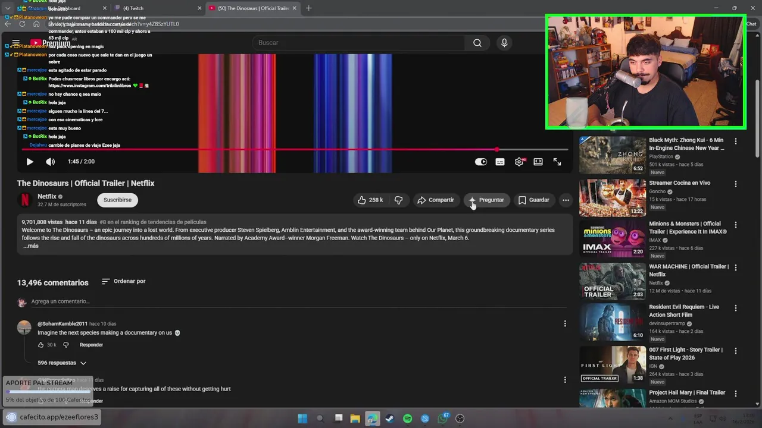
Task: Start voice search with microphone icon
Action: 504,43
